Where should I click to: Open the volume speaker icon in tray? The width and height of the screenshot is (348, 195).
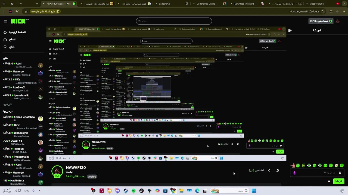(15, 191)
